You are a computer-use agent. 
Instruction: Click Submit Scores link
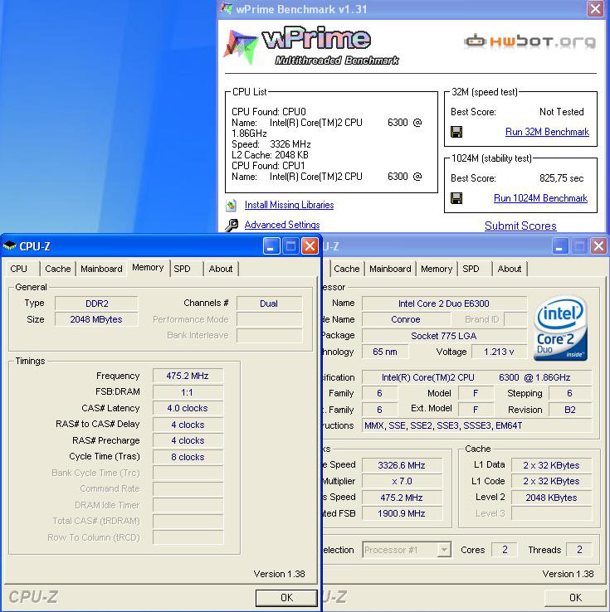point(520,226)
